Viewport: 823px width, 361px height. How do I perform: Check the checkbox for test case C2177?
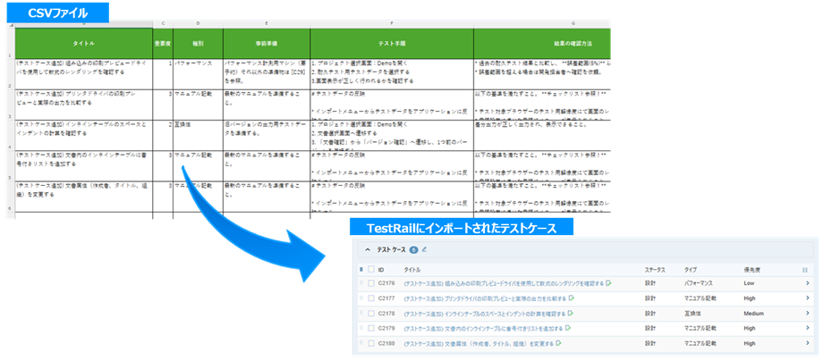[x=370, y=298]
